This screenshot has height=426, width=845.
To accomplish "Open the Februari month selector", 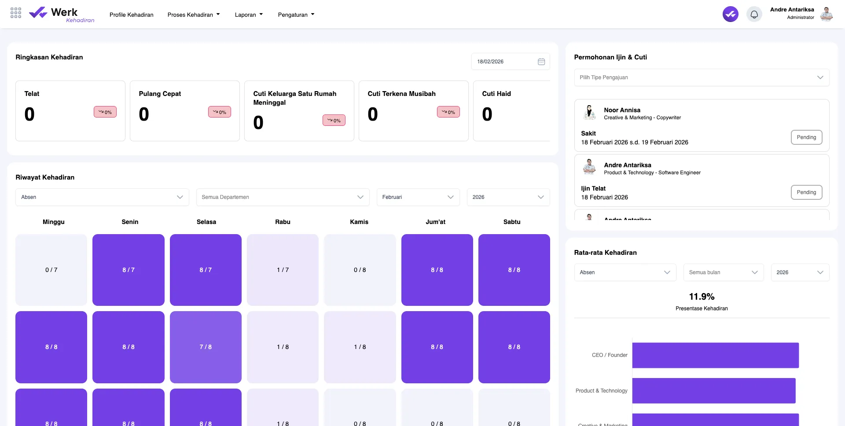I will [418, 197].
